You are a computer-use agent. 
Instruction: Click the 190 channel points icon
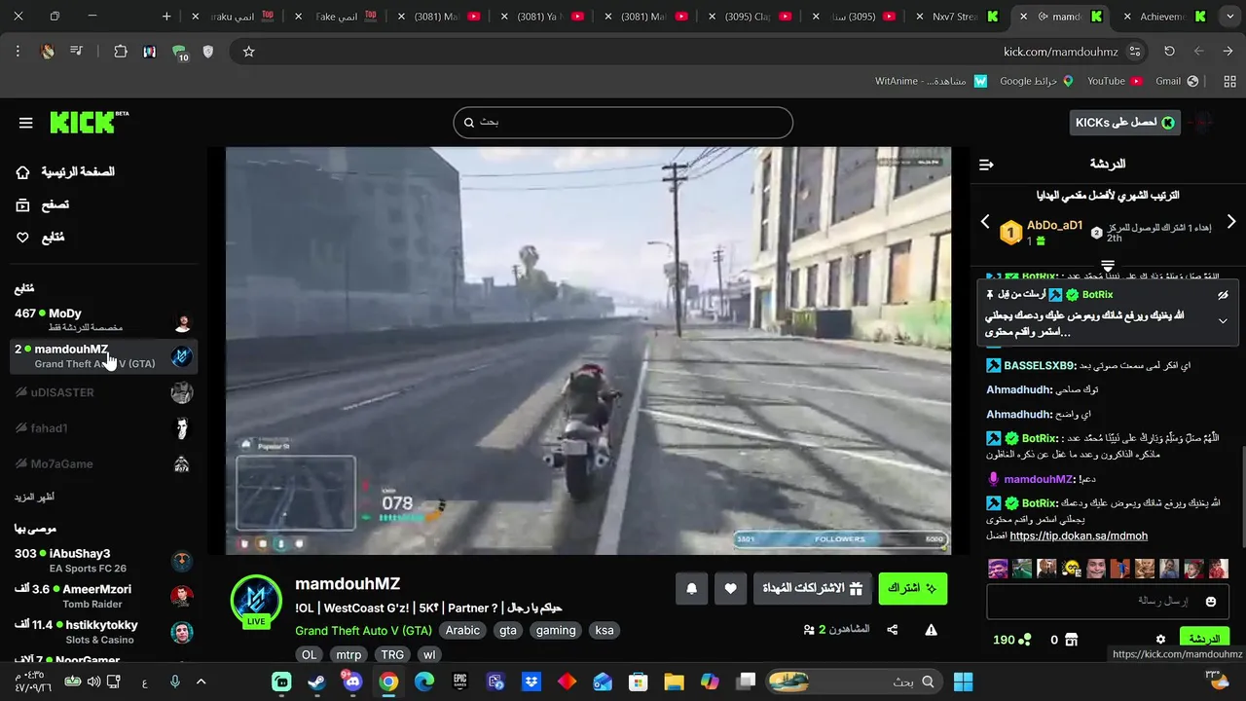(1024, 640)
